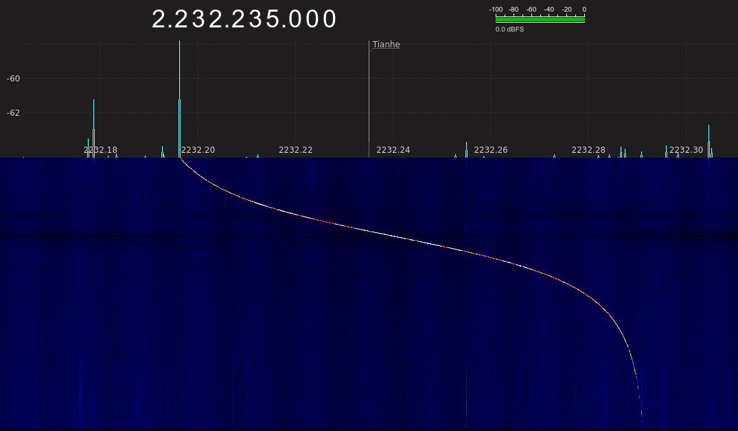The image size is (738, 431).
Task: Click the -62 dB level axis label
Action: (x=14, y=112)
